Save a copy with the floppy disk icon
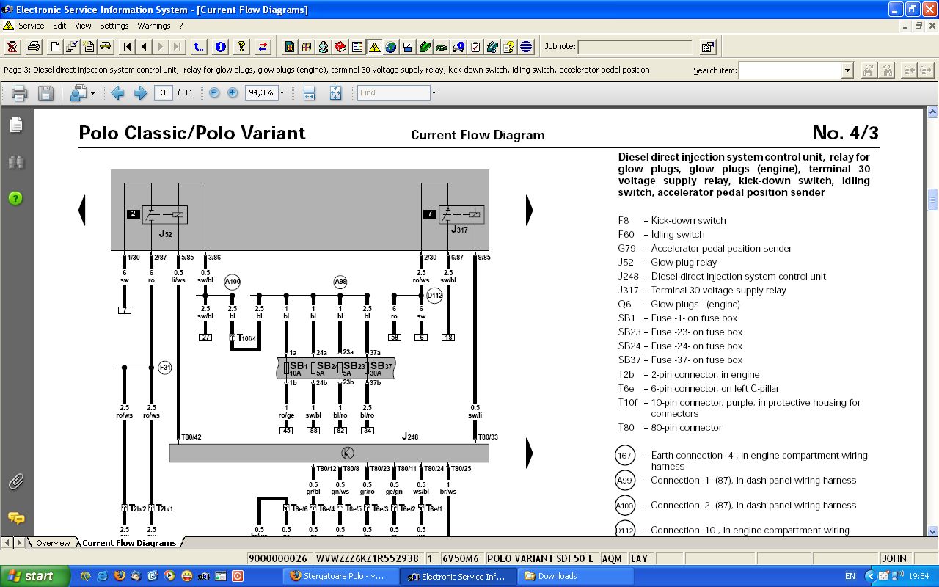The image size is (939, 587). coord(45,93)
